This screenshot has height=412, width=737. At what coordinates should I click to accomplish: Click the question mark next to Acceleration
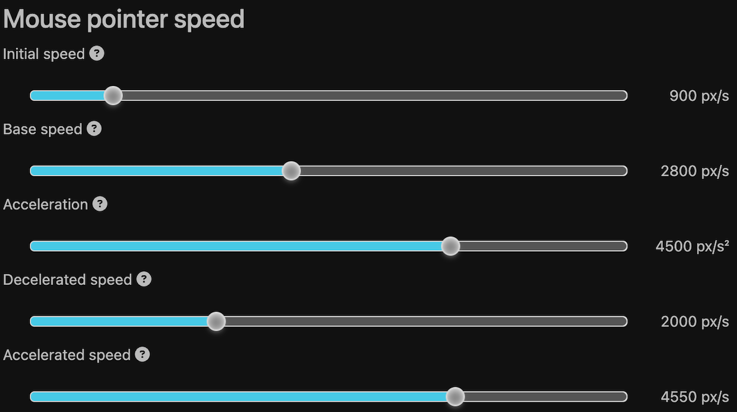pos(100,204)
